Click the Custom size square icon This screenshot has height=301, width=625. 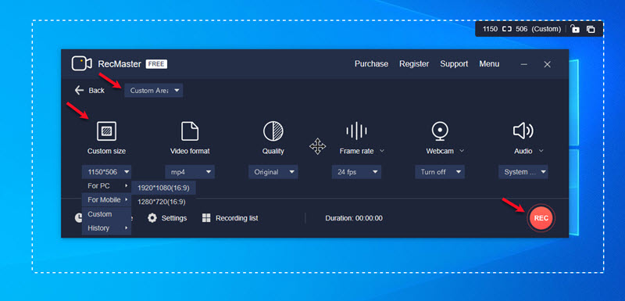tap(106, 131)
